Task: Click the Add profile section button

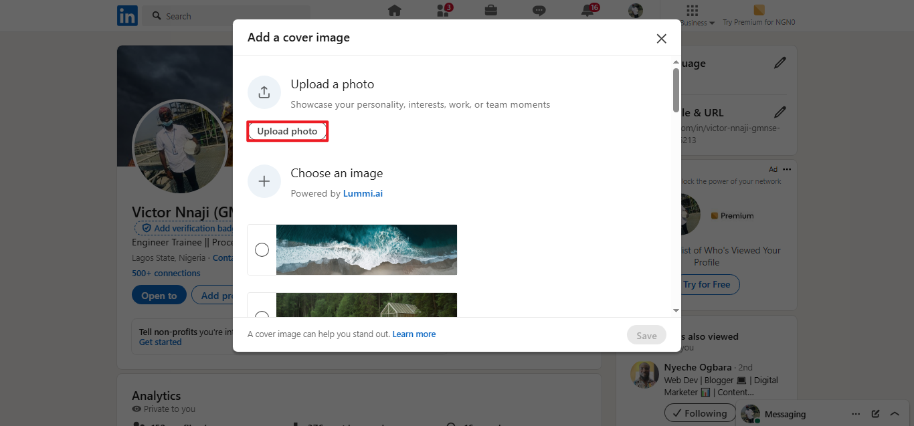Action: [211, 296]
